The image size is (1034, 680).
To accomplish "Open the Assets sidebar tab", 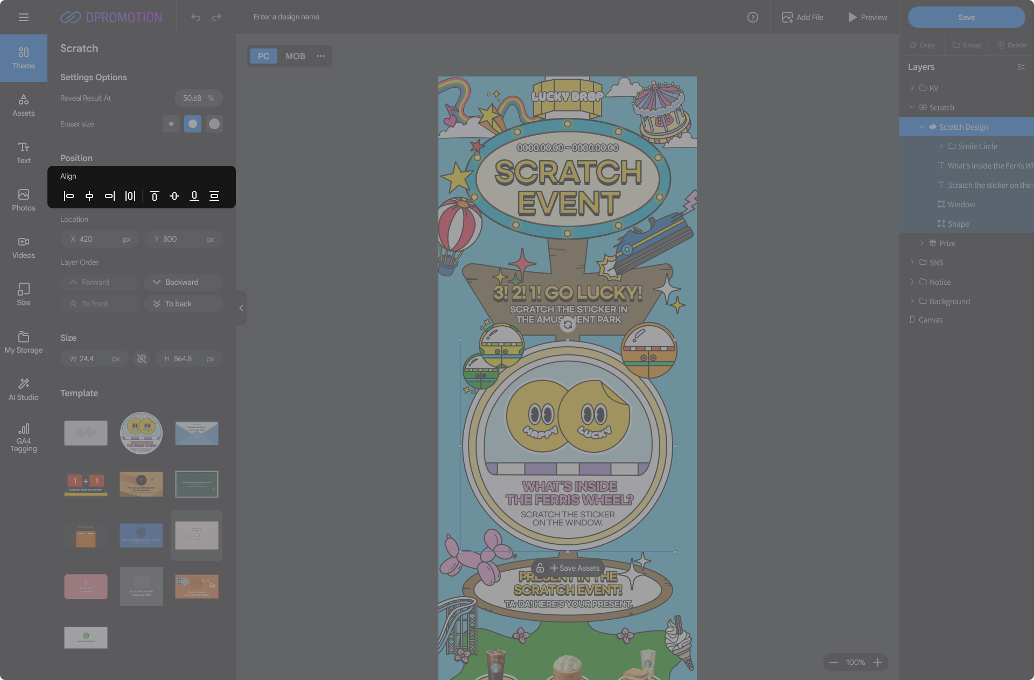I will coord(24,104).
